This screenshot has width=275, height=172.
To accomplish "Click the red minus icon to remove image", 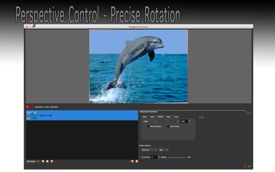I will (133, 161).
